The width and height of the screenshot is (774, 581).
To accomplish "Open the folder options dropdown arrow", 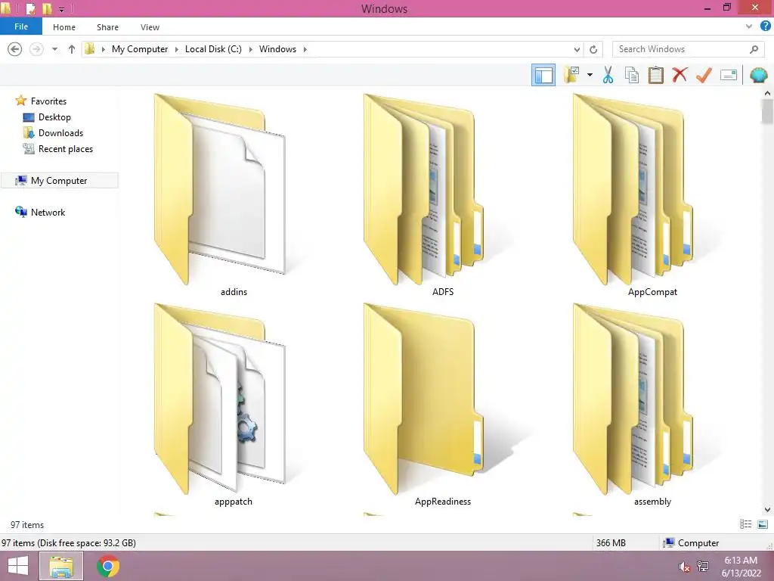I will 590,75.
